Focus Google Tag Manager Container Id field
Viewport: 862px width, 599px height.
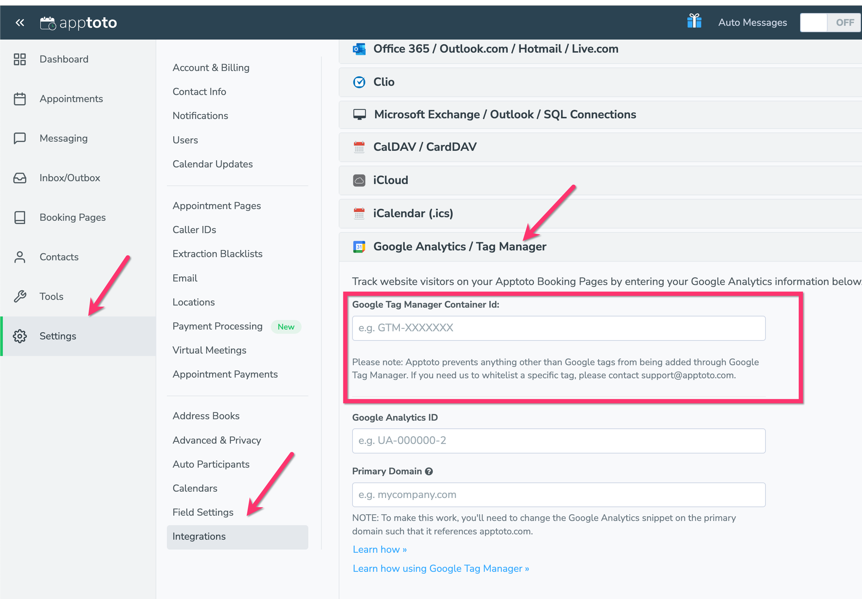[558, 328]
